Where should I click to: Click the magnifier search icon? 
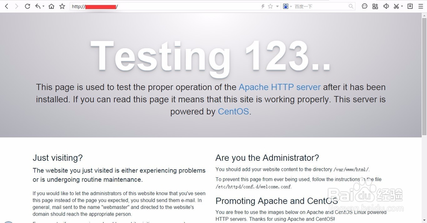(351, 6)
